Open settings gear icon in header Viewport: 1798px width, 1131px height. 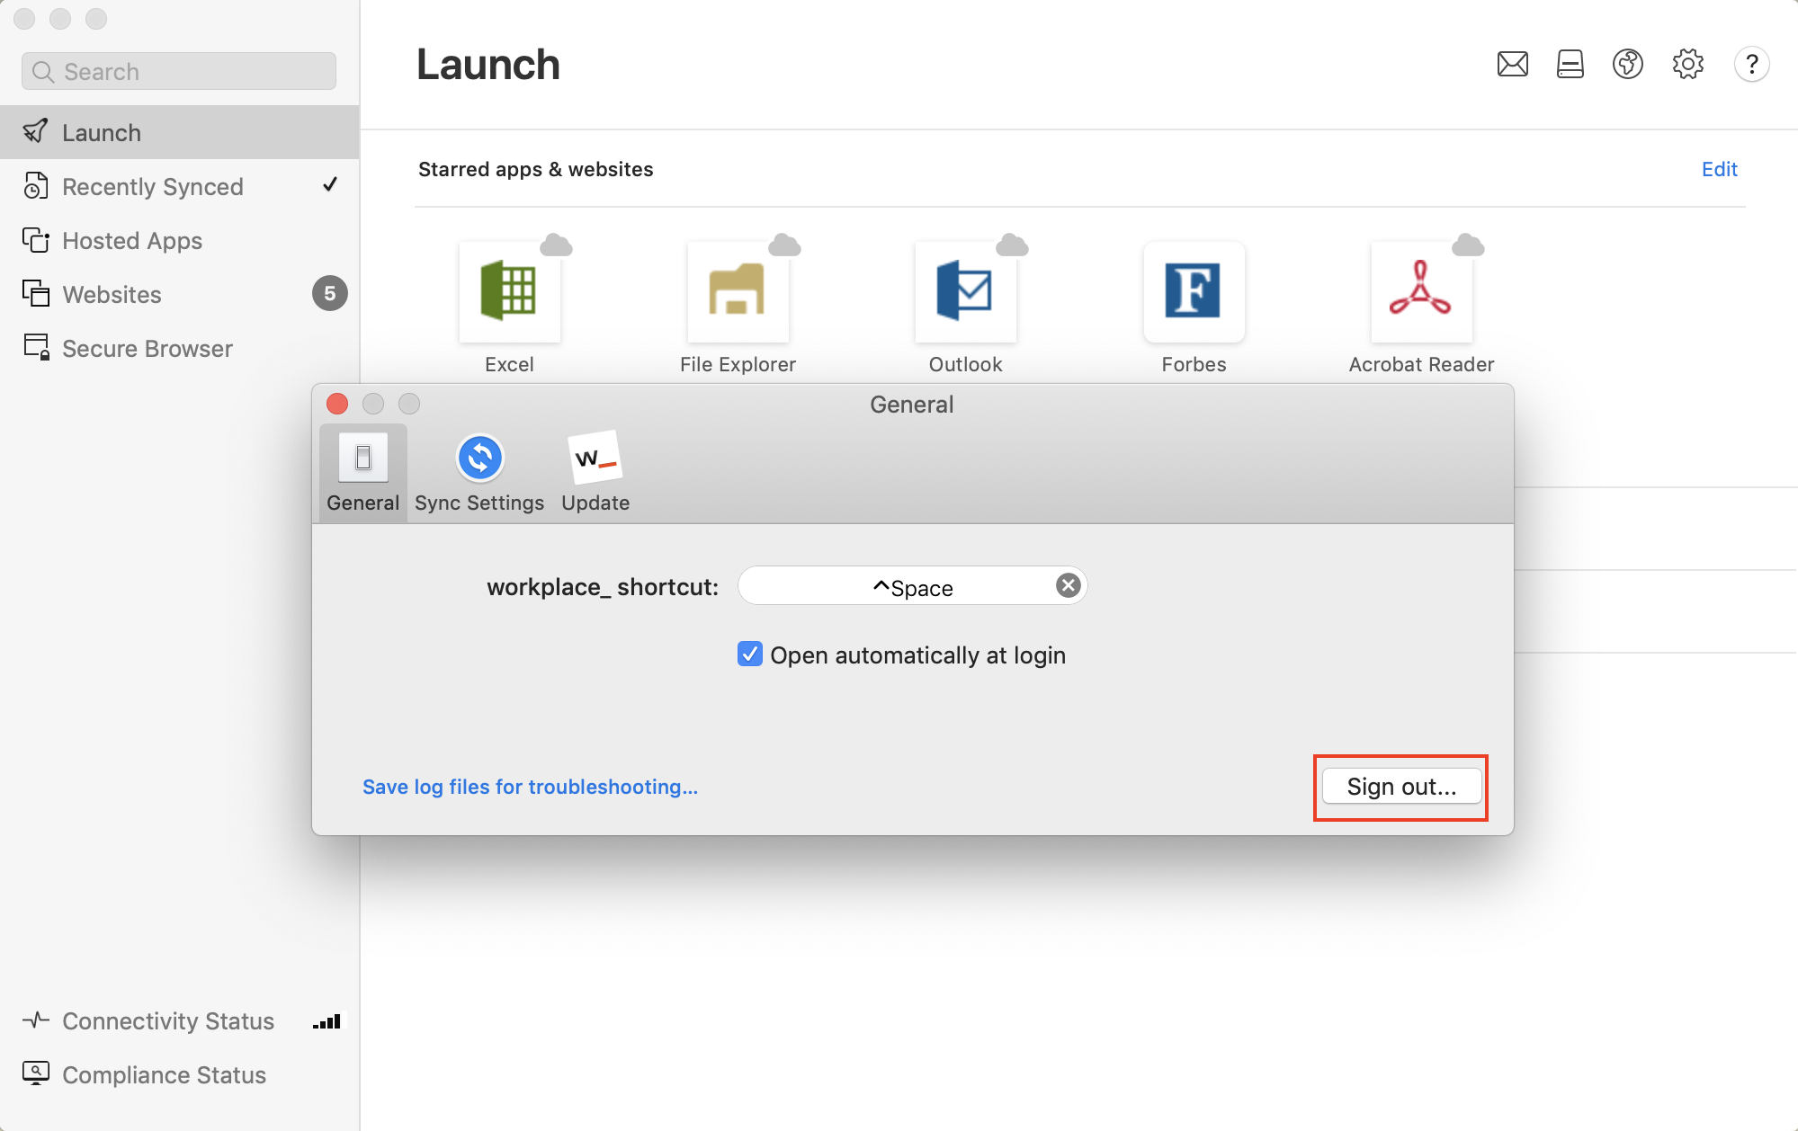pos(1687,64)
